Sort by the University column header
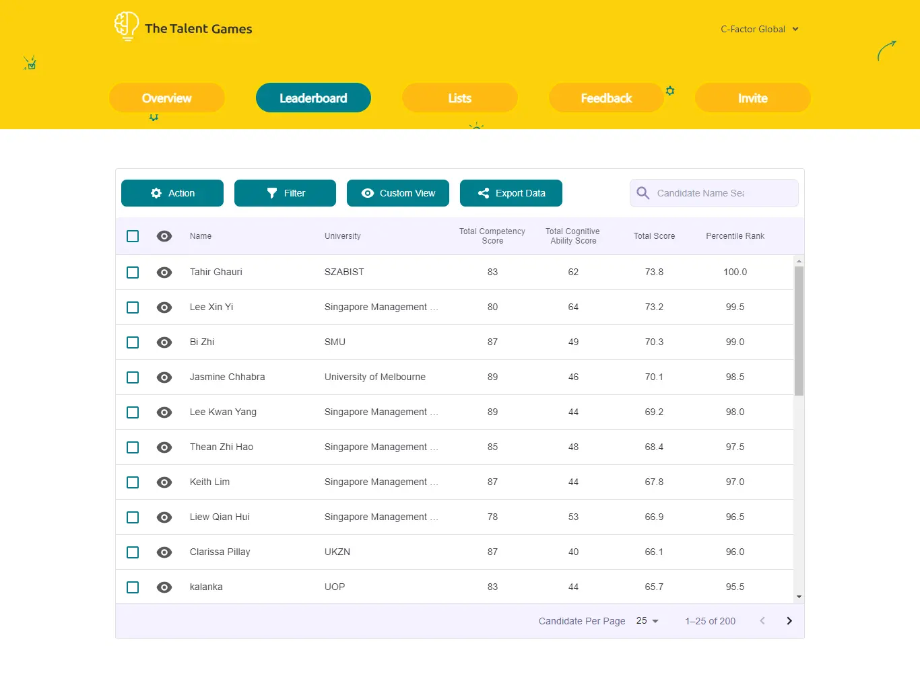Screen dimensions: 920x693 click(343, 236)
